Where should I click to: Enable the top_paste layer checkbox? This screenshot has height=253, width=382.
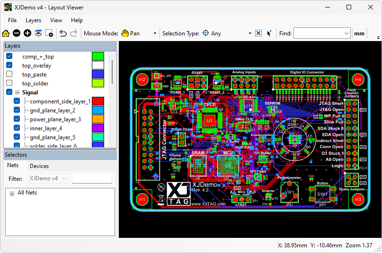point(9,75)
